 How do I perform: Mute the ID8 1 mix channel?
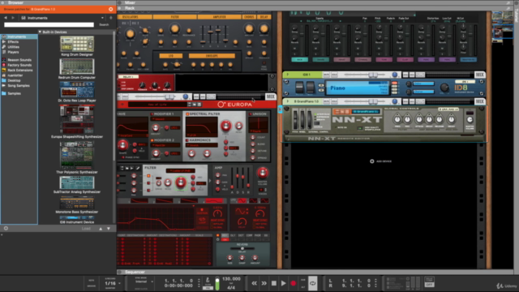[x=326, y=75]
